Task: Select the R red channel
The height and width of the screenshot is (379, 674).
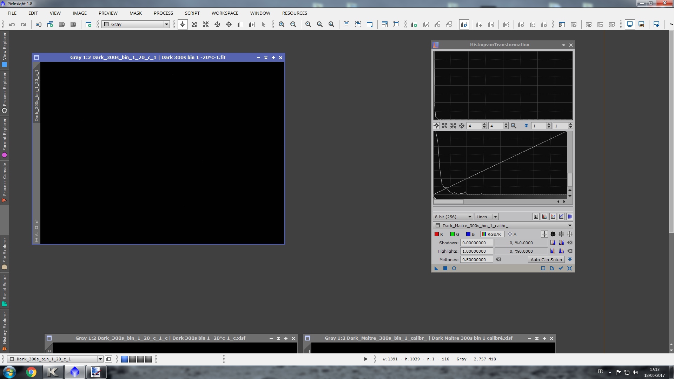Action: pos(439,234)
